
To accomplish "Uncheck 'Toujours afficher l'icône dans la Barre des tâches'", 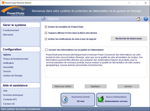I will 46,33.
